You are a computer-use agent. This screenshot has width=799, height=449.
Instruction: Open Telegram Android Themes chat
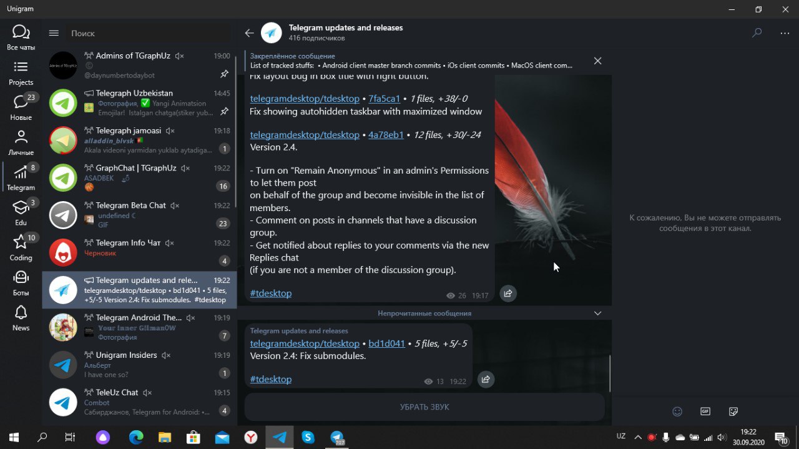click(139, 327)
